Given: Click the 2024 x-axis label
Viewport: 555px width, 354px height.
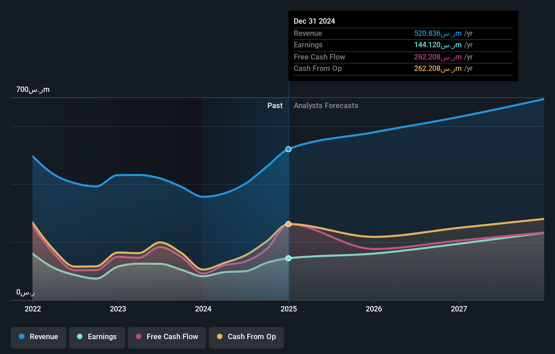Looking at the screenshot, I should point(203,309).
